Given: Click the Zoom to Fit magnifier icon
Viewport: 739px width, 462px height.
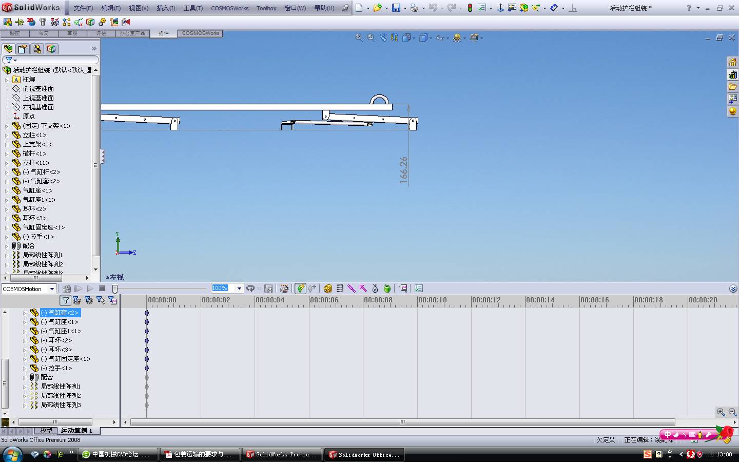Looking at the screenshot, I should [359, 37].
